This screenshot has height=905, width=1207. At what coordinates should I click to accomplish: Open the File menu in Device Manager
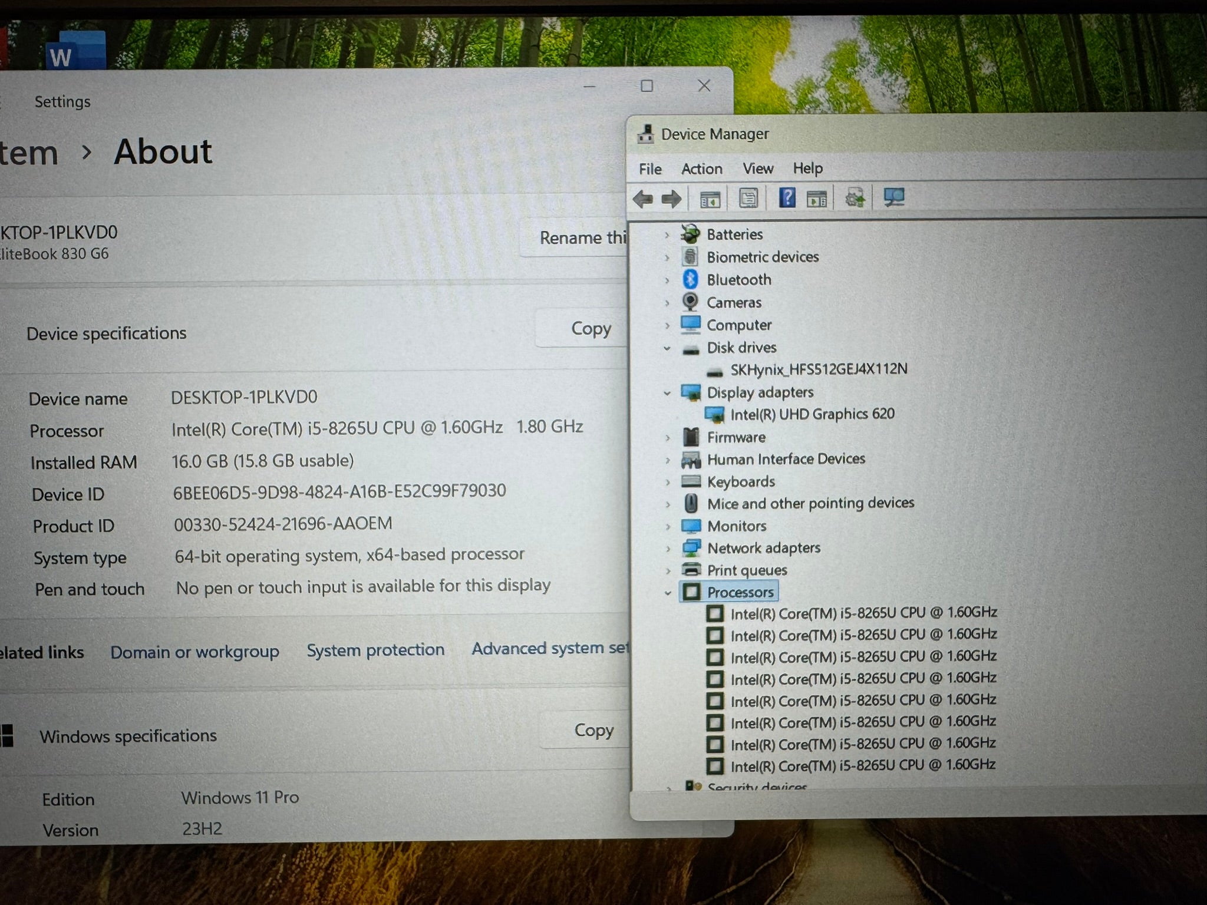point(650,169)
